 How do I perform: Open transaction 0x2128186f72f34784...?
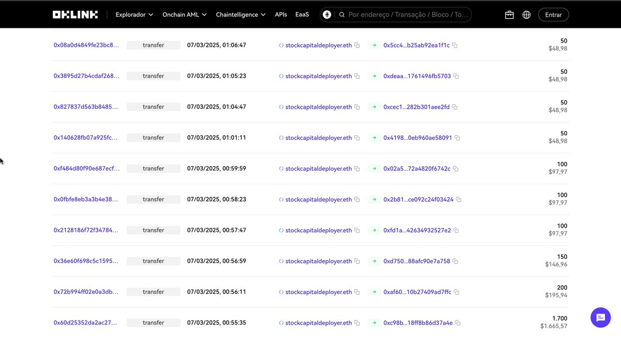86,230
